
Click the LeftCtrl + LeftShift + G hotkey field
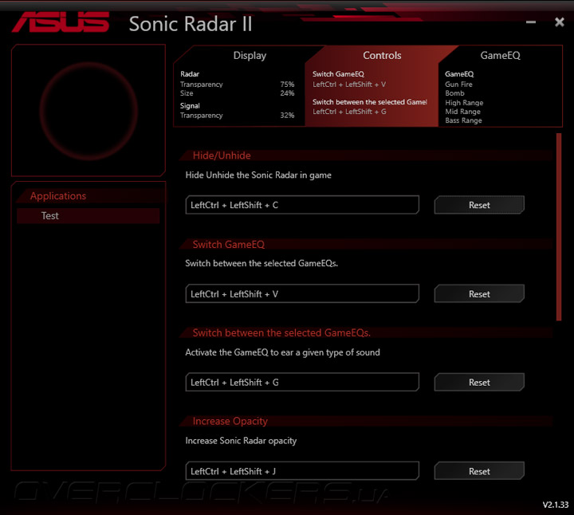coord(302,383)
